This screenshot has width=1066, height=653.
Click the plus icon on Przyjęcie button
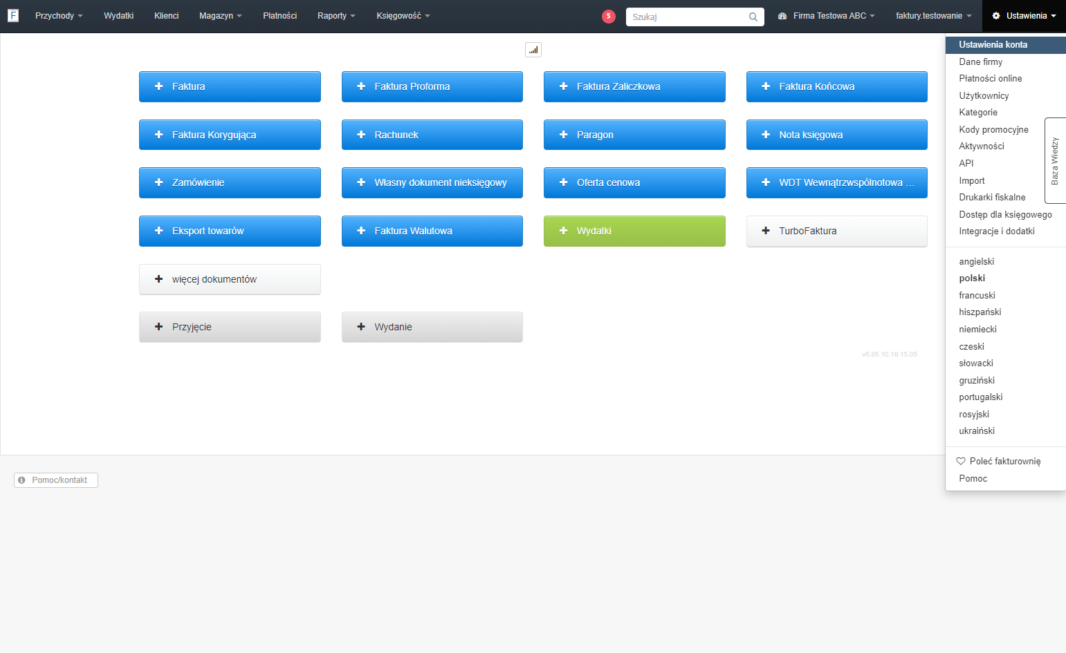tap(158, 327)
